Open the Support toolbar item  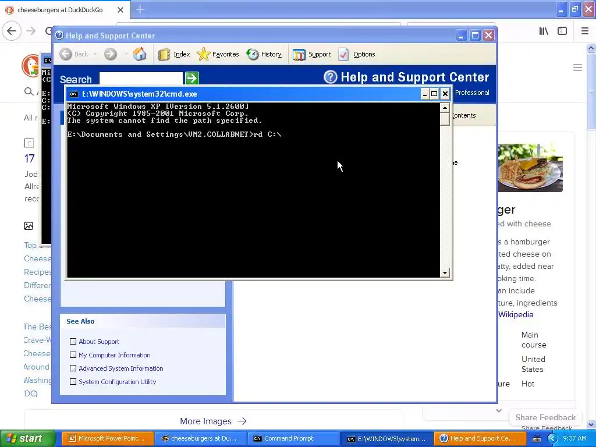click(312, 54)
